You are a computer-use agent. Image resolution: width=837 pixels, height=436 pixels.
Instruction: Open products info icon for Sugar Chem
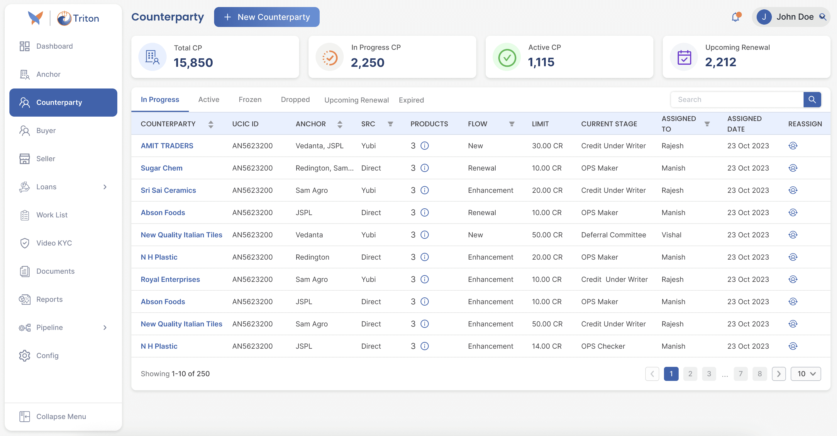tap(424, 168)
